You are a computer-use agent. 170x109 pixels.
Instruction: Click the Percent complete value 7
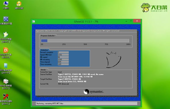click(x=63, y=52)
